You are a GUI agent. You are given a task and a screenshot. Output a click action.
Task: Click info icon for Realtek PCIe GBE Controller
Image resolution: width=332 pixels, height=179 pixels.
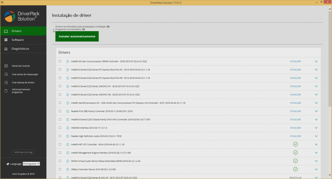68,111
